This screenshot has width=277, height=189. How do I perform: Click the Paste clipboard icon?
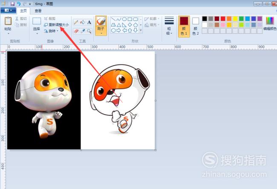point(8,21)
